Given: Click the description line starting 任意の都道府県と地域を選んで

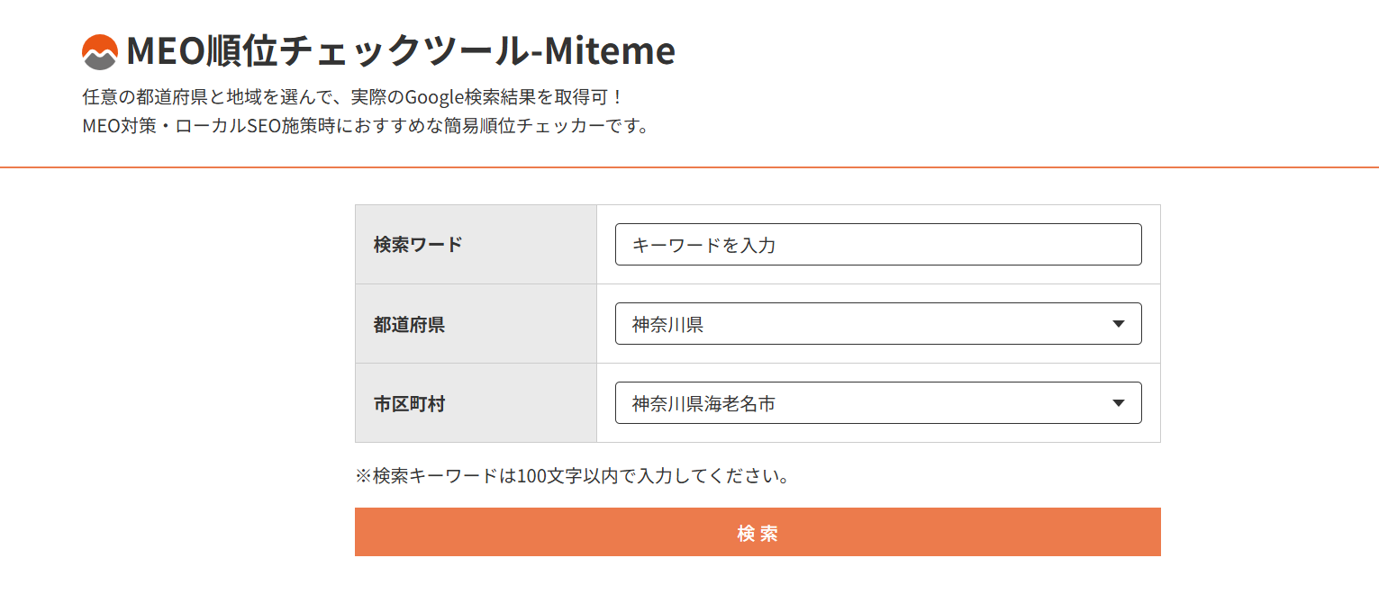Looking at the screenshot, I should click(352, 96).
